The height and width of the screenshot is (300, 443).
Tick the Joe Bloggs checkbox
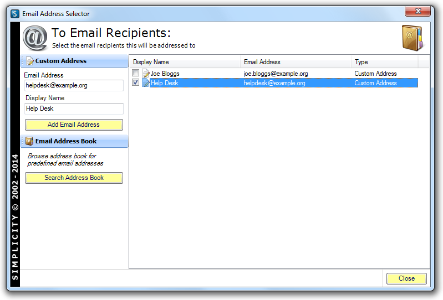tap(136, 74)
